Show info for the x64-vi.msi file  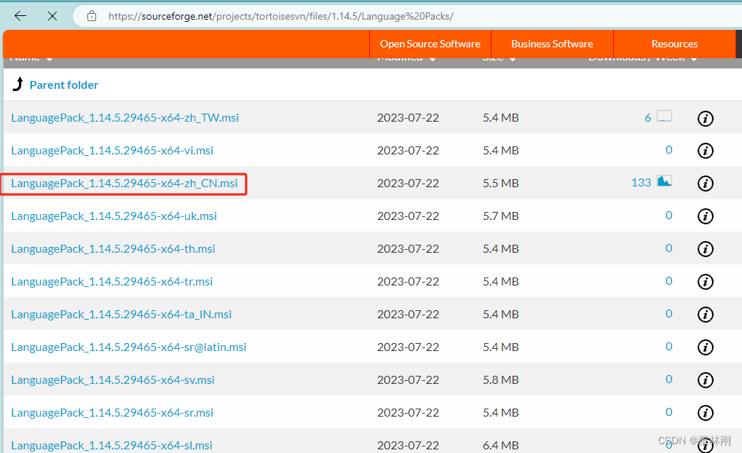pyautogui.click(x=705, y=151)
